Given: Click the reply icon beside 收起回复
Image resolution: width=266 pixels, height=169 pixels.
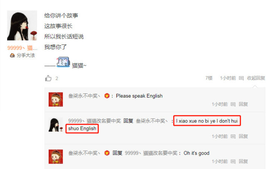Looking at the screenshot, I should 241,78.
